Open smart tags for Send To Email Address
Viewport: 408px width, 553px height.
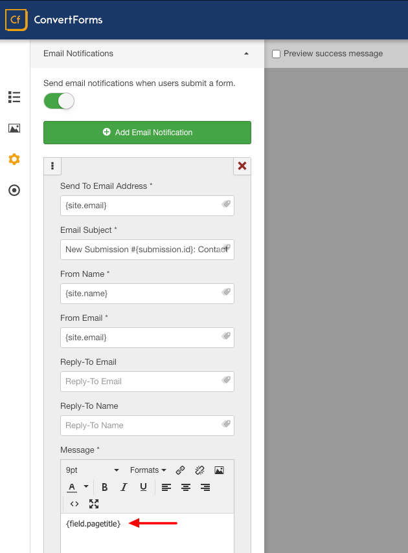pyautogui.click(x=226, y=204)
